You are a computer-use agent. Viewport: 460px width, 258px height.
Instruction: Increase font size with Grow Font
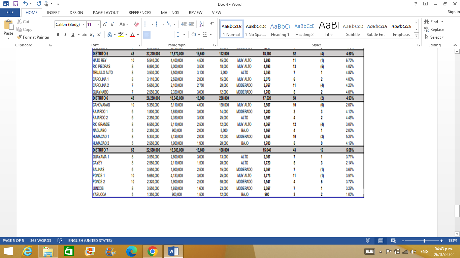pyautogui.click(x=105, y=24)
